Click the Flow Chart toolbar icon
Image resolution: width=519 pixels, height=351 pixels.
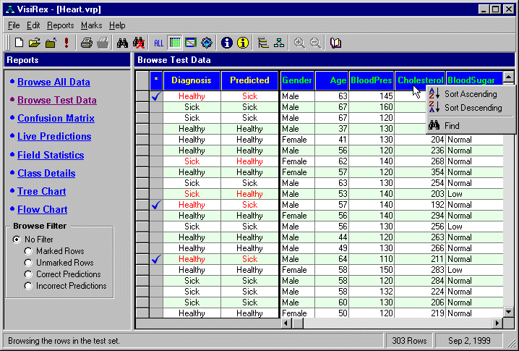point(279,43)
